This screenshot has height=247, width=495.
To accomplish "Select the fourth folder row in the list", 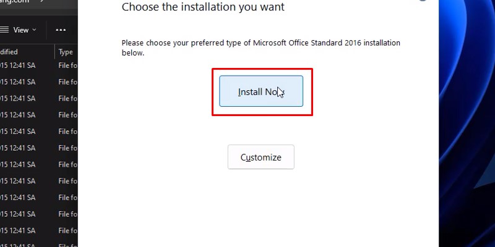I will tap(37, 115).
